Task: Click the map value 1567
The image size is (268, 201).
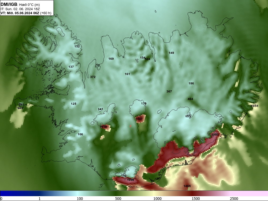Action: (139, 119)
